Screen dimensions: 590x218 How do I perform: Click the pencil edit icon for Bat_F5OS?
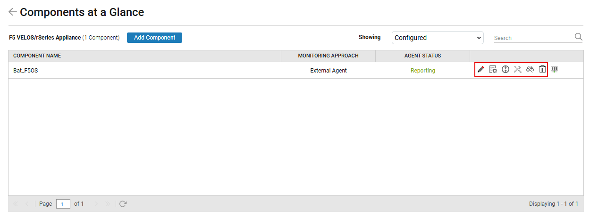(481, 70)
